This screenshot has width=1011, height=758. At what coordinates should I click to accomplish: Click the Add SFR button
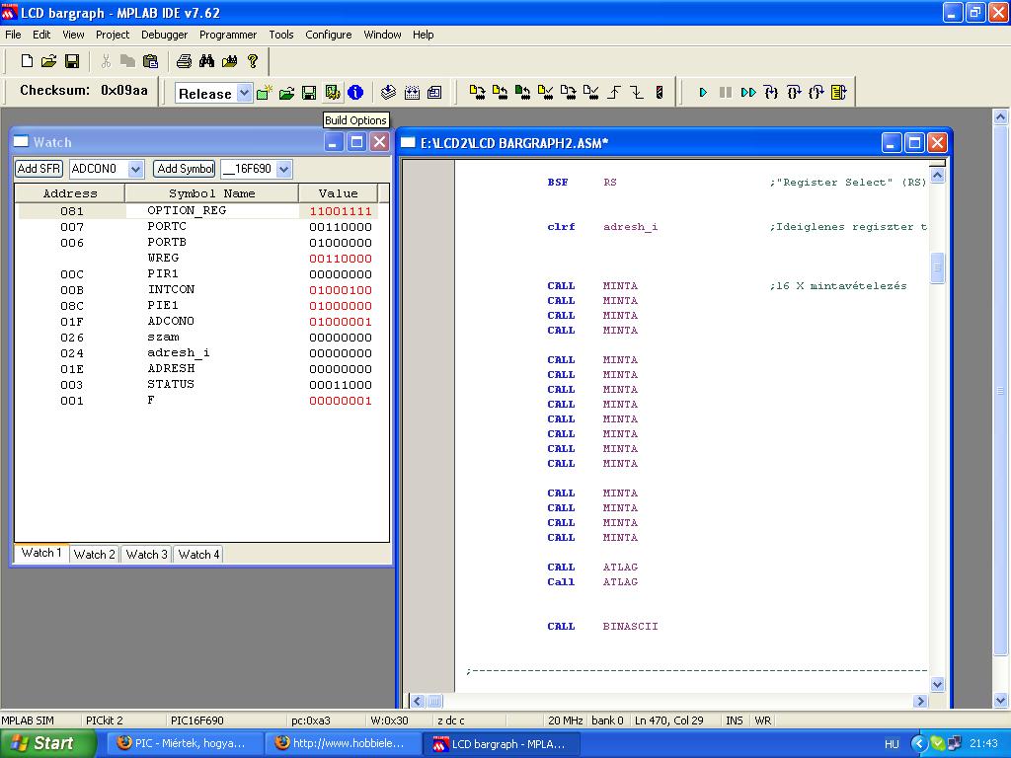point(39,169)
